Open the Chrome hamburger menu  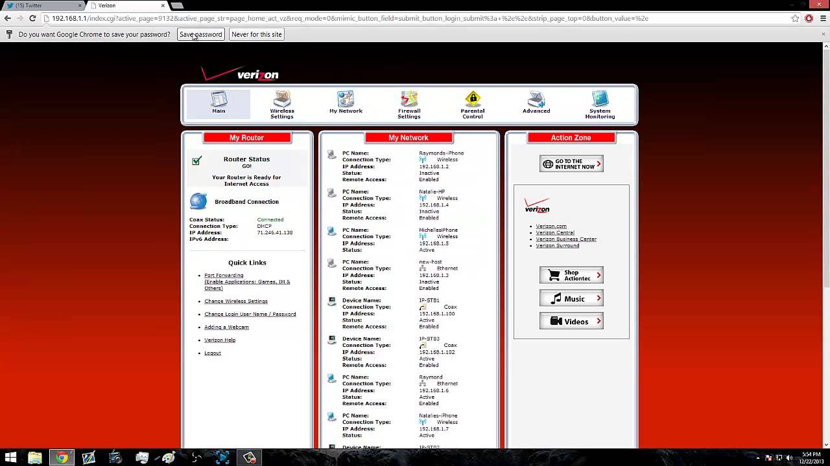coord(822,18)
